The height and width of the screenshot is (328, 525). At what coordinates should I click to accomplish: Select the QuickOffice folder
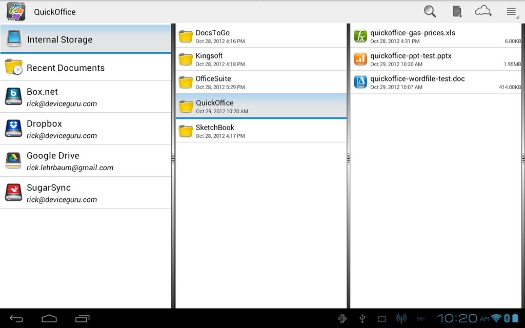261,106
